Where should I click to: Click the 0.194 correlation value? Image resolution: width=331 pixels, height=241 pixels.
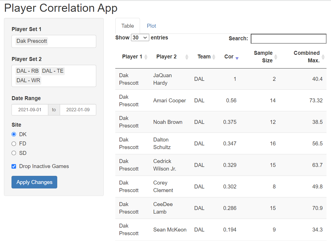coord(230,230)
